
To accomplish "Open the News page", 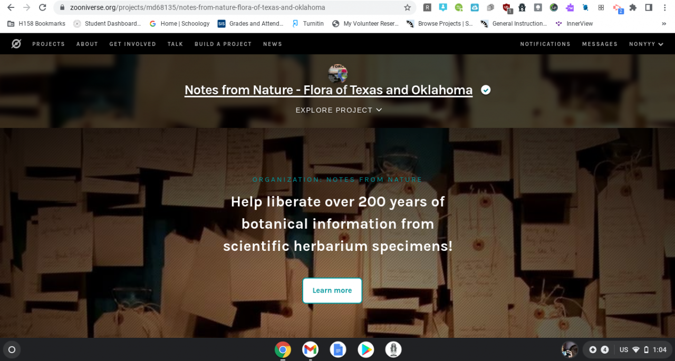I will click(x=273, y=44).
